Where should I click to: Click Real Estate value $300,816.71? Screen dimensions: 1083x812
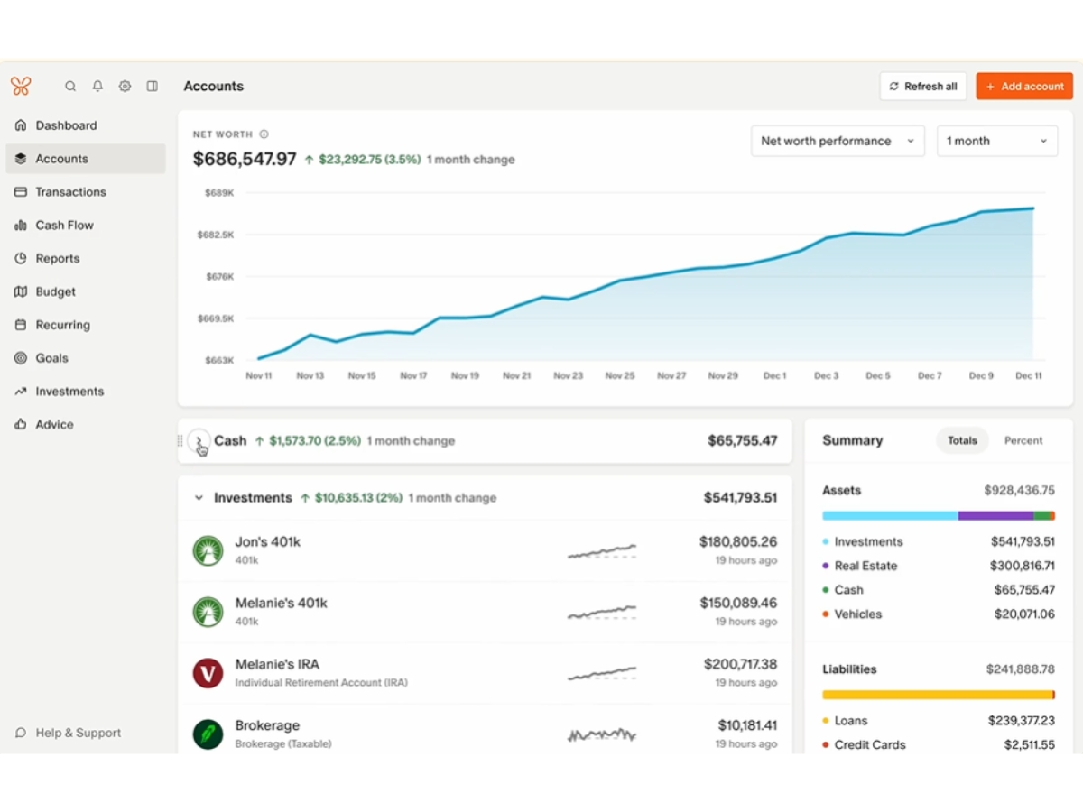[1023, 567]
